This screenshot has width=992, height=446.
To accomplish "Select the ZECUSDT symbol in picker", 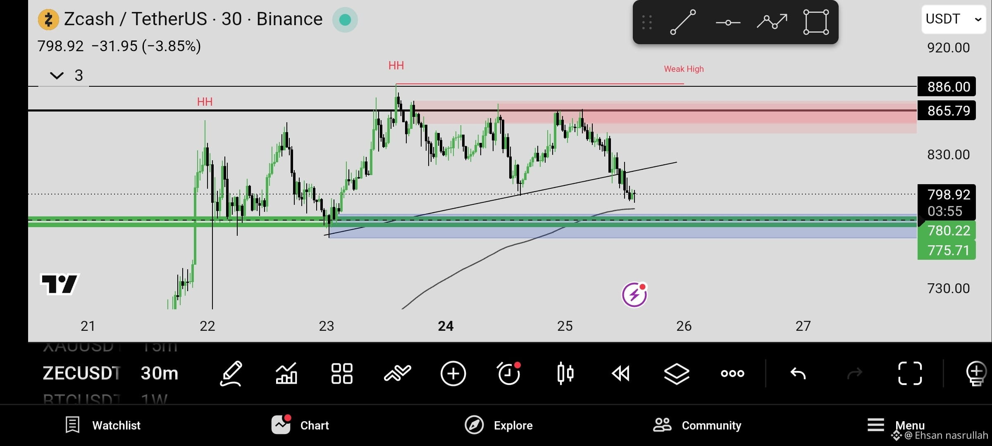I will pyautogui.click(x=82, y=373).
